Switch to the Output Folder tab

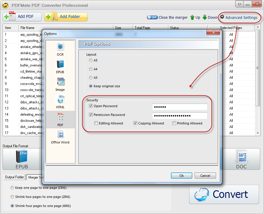(x=14, y=177)
